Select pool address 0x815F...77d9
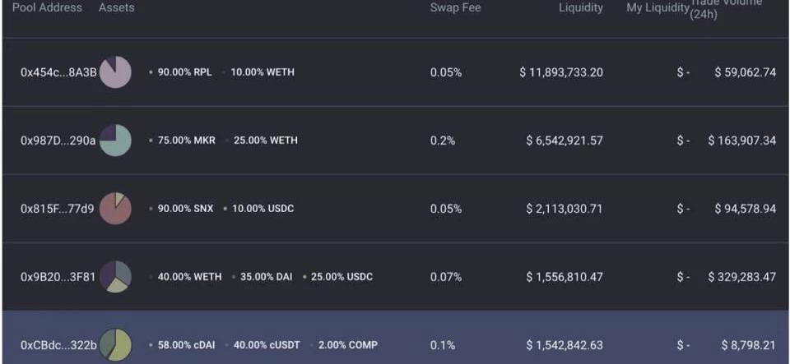This screenshot has width=790, height=364. coord(58,209)
